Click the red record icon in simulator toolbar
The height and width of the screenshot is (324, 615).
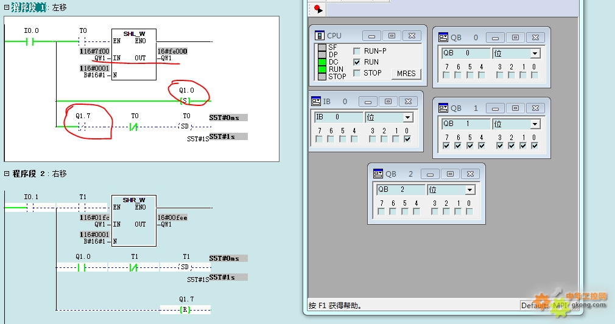(318, 9)
